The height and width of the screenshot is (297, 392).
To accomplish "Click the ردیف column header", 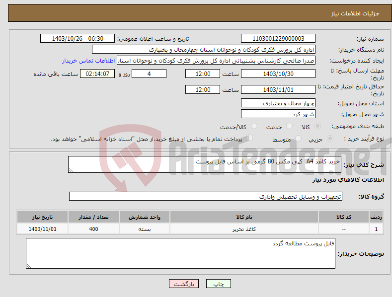I will point(376,217).
